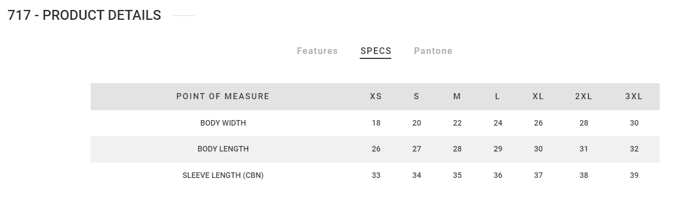Click body width value 28 for 2XL
This screenshot has width=694, height=206.
coord(584,123)
